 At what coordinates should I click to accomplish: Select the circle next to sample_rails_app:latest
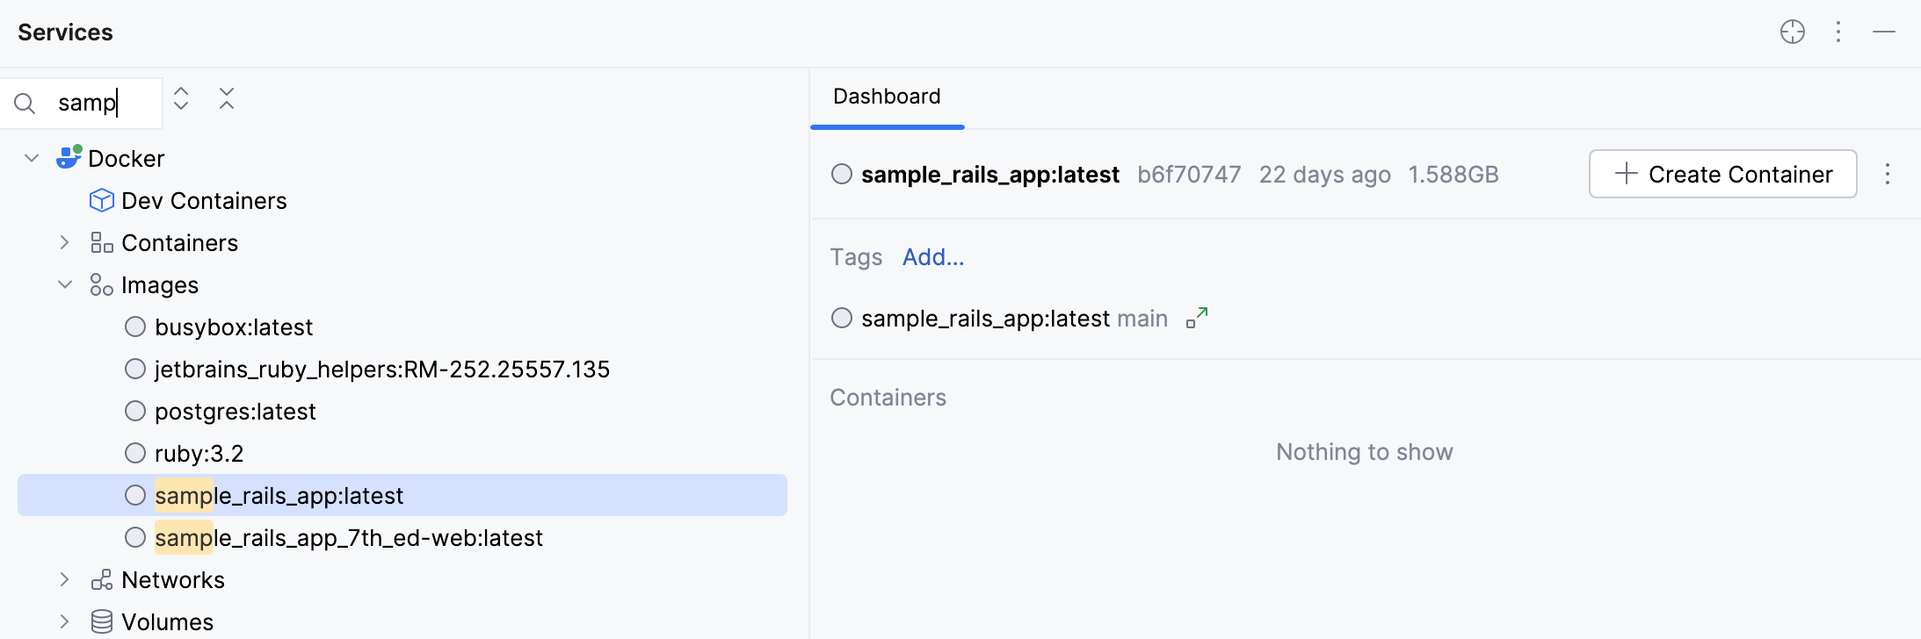(134, 495)
